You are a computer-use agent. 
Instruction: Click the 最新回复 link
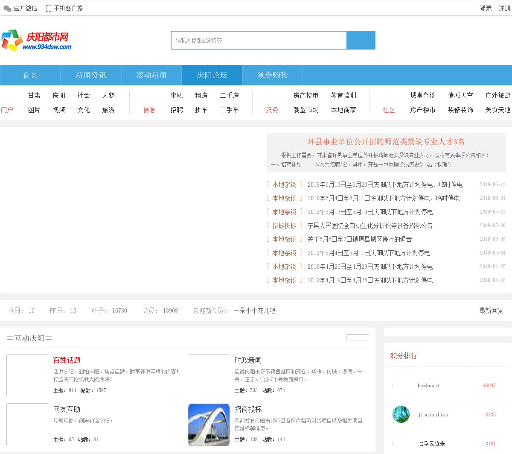tap(491, 311)
